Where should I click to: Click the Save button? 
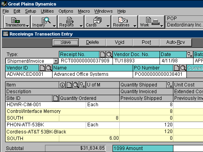tap(66, 42)
